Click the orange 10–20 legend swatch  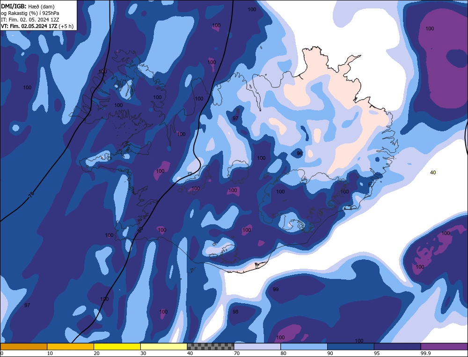tap(71, 346)
